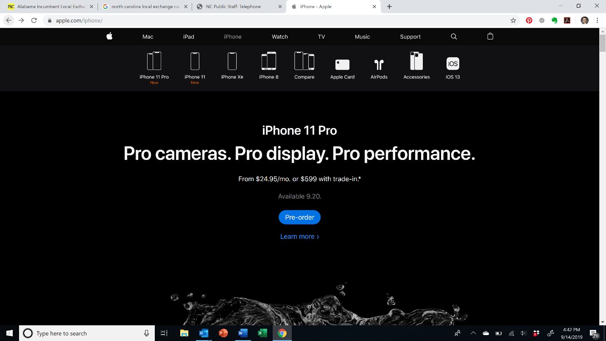The height and width of the screenshot is (341, 606).
Task: Click the address bar showing apple.com/iphone/
Action: tap(276, 20)
